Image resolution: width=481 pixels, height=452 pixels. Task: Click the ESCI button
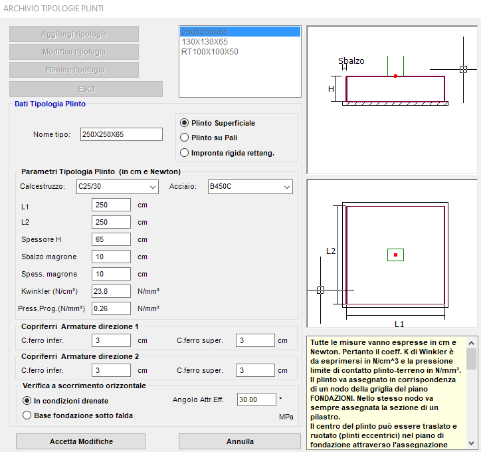coord(86,89)
